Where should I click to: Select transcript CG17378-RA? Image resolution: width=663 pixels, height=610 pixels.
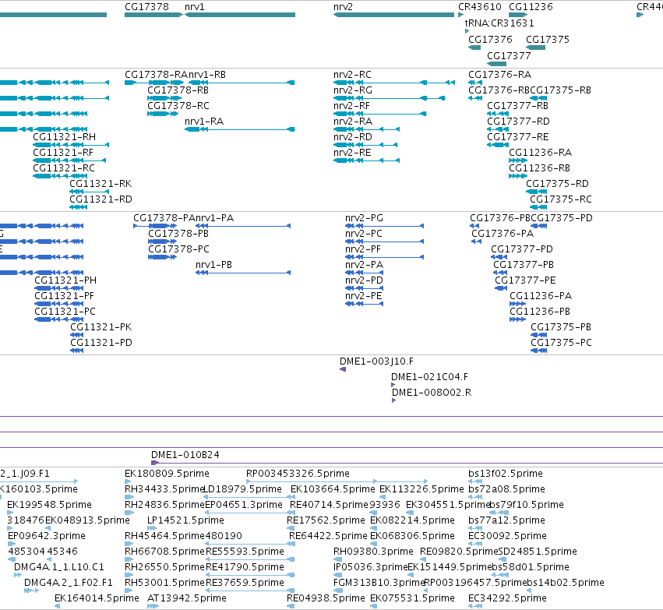coord(154,83)
